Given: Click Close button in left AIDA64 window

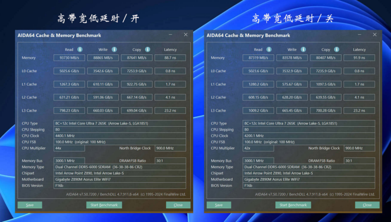Looking at the screenshot, I should 178,205.
